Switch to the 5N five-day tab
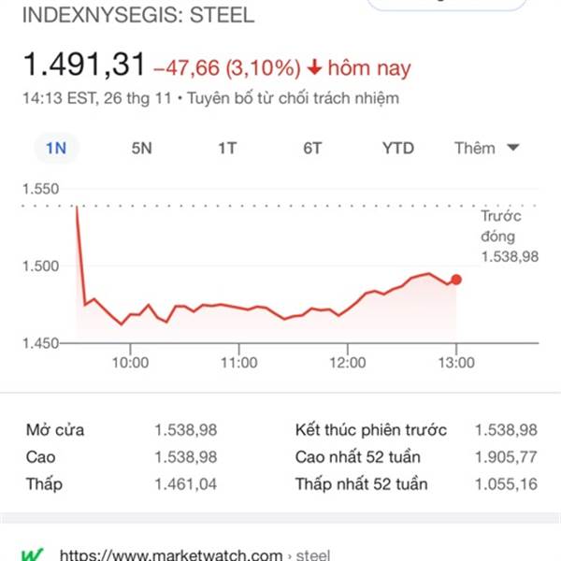This screenshot has height=561, width=561. click(142, 148)
